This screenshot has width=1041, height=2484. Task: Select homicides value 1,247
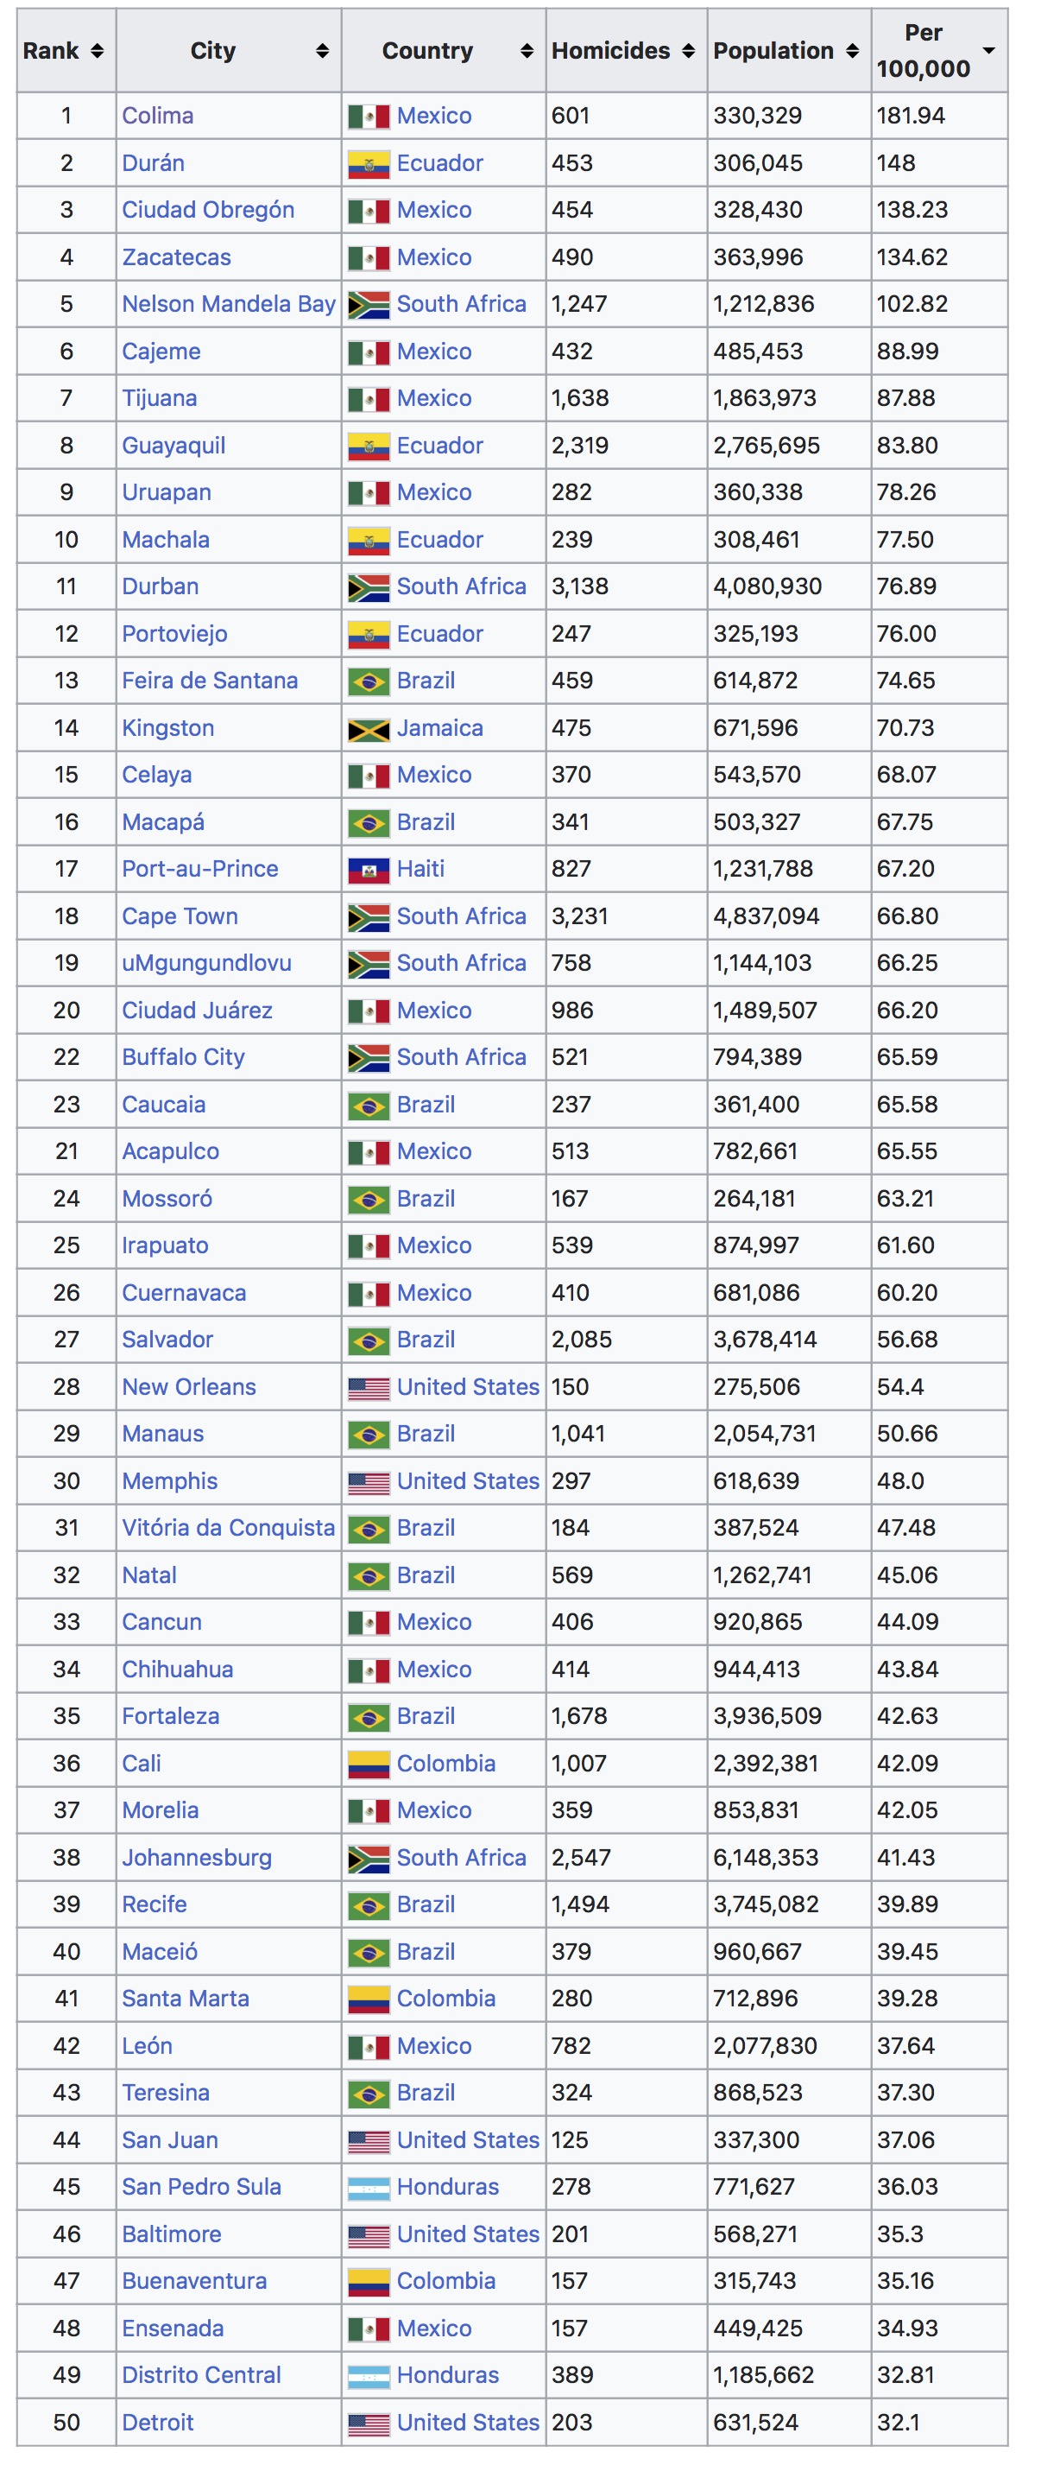tap(579, 304)
